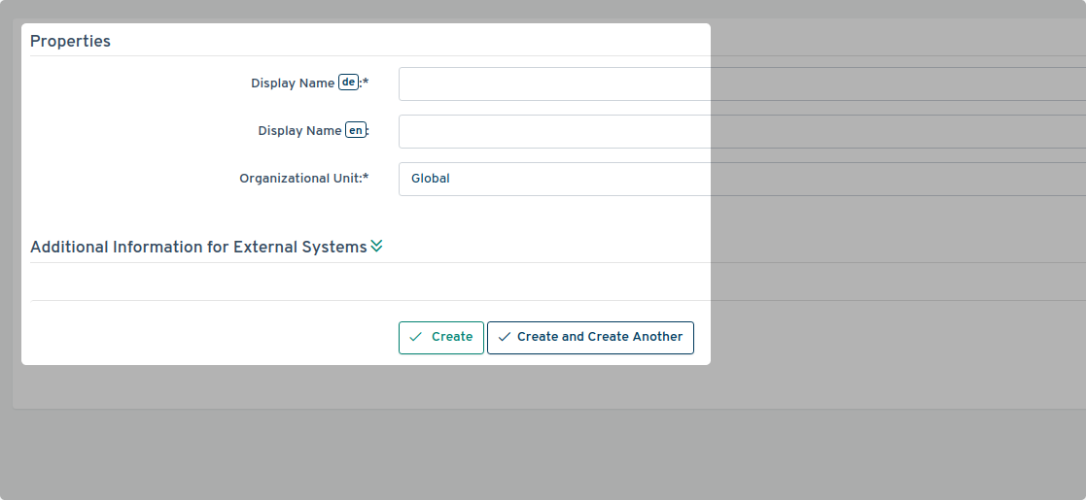Click the 'Display Name' label for German
Viewport: 1086px width, 500px height.
(292, 83)
